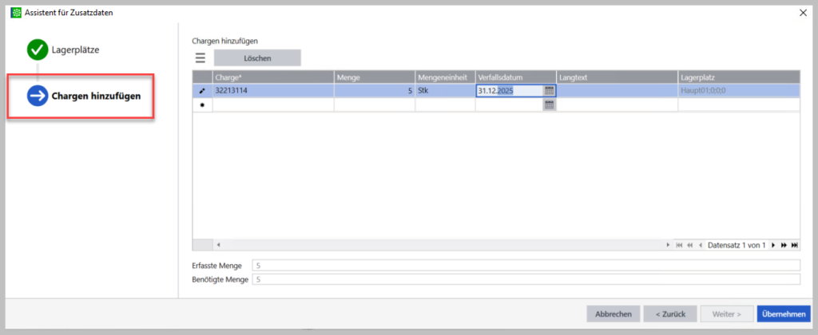818x335 pixels.
Task: Open calendar picker in the empty new row
Action: pos(549,104)
